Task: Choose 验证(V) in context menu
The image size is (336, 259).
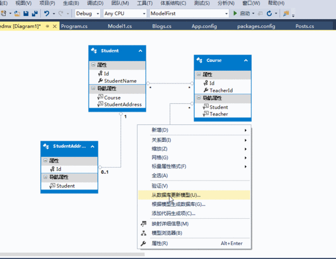Action: pyautogui.click(x=194, y=186)
